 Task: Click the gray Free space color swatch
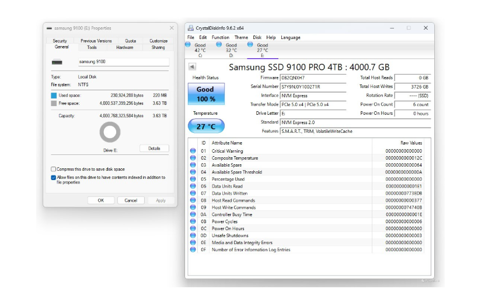click(x=54, y=104)
